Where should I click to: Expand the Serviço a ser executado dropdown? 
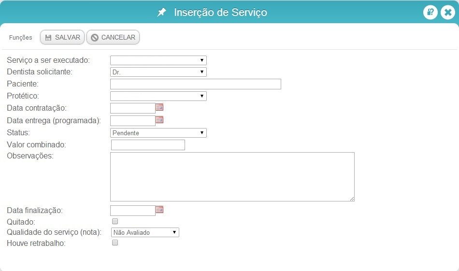158,60
